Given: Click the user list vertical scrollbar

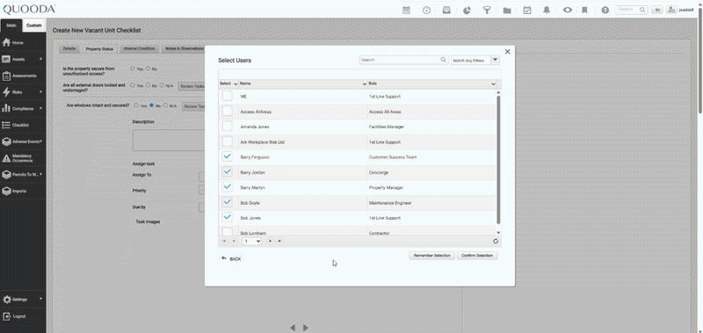Looking at the screenshot, I should pos(498,159).
